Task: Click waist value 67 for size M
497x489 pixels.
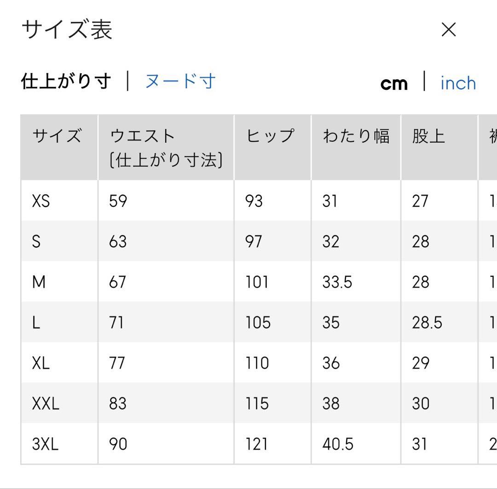Action: (x=118, y=282)
